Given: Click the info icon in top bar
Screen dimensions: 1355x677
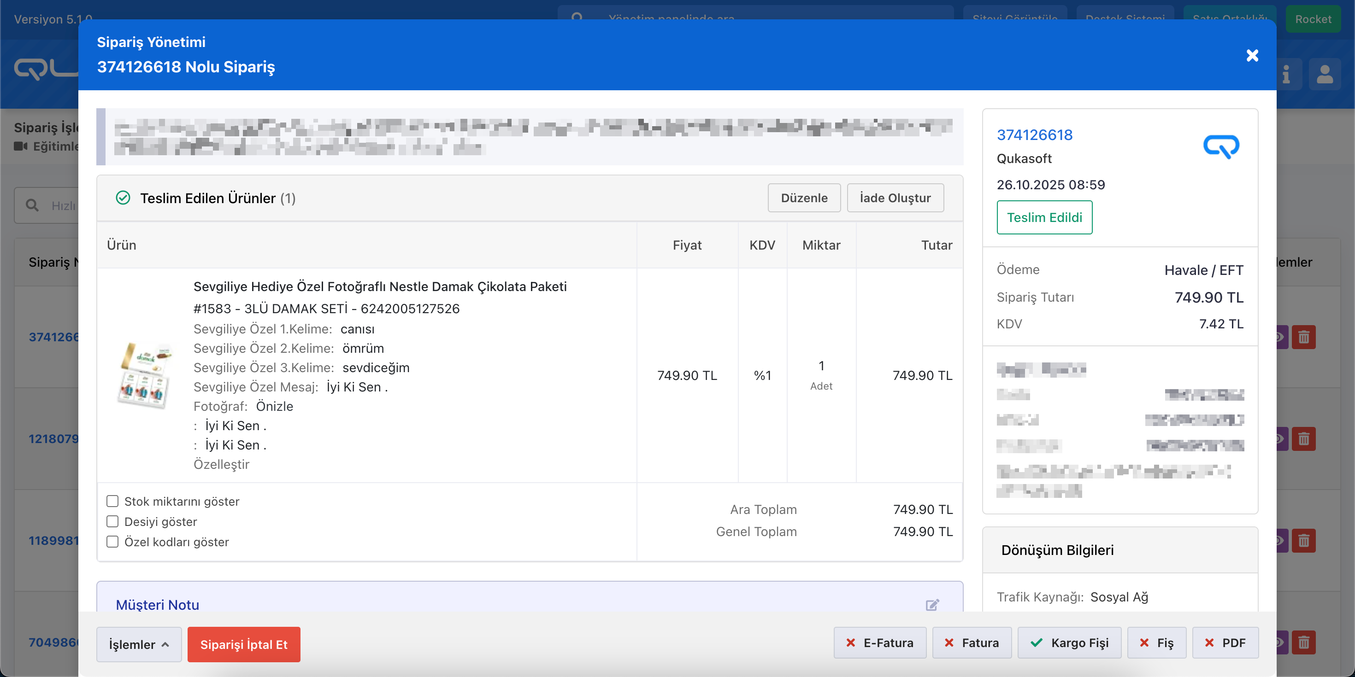Looking at the screenshot, I should point(1286,74).
